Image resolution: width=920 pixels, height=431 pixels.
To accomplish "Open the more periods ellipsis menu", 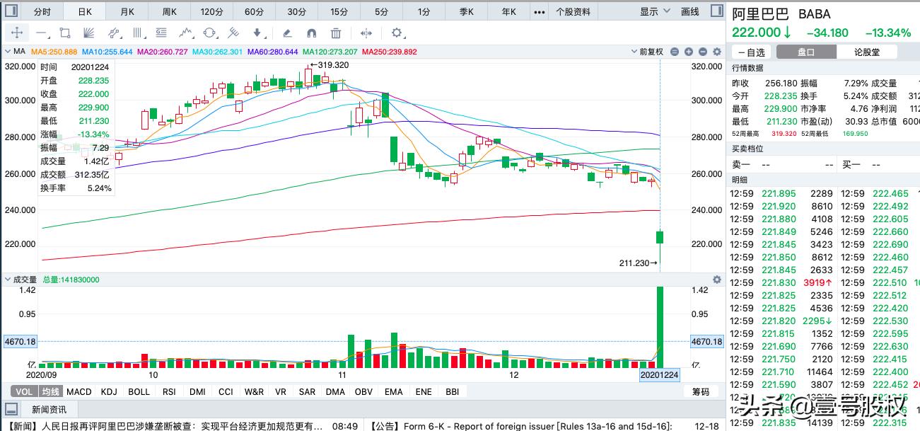I will (540, 11).
